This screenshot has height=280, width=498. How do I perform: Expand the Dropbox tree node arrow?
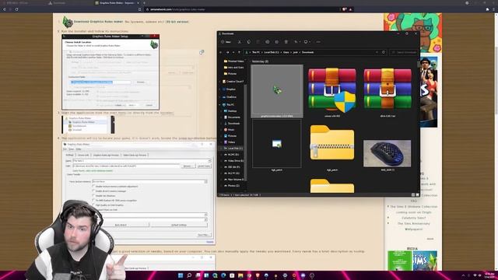pos(219,89)
